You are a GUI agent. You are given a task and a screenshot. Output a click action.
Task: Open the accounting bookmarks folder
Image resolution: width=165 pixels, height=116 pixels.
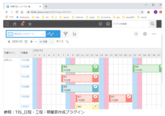point(104,17)
